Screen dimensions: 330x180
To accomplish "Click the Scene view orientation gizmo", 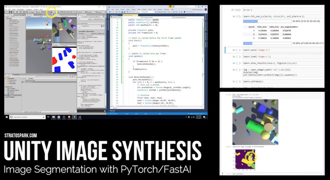I will pos(46,22).
